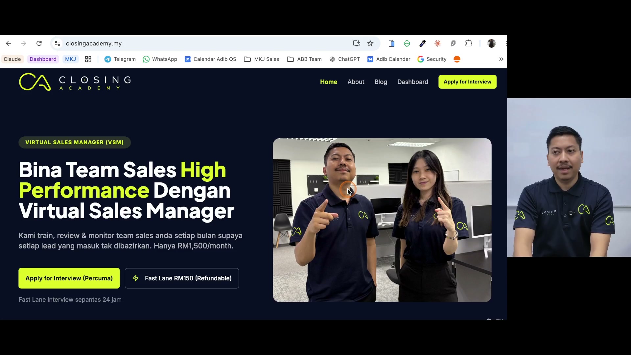This screenshot has width=631, height=355.
Task: Open the ABB Team bookmark folder
Action: [304, 59]
